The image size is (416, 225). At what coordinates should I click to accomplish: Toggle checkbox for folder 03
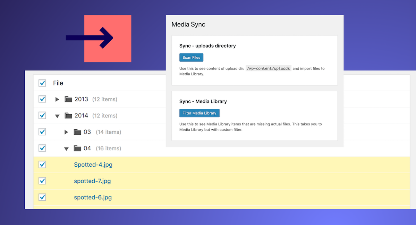(x=42, y=132)
